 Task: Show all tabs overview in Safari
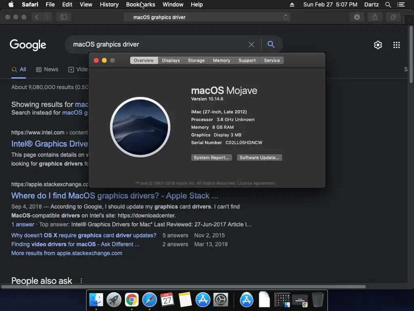(x=393, y=17)
